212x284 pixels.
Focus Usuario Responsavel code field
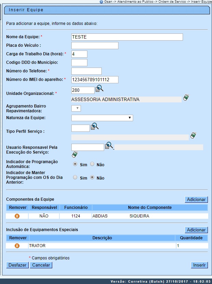coord(88,147)
